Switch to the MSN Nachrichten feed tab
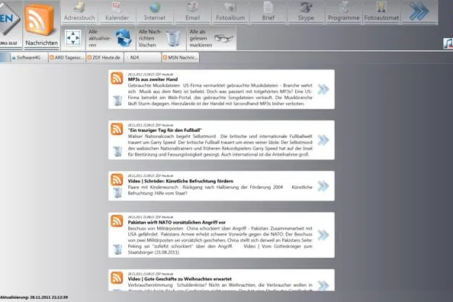 (180, 57)
